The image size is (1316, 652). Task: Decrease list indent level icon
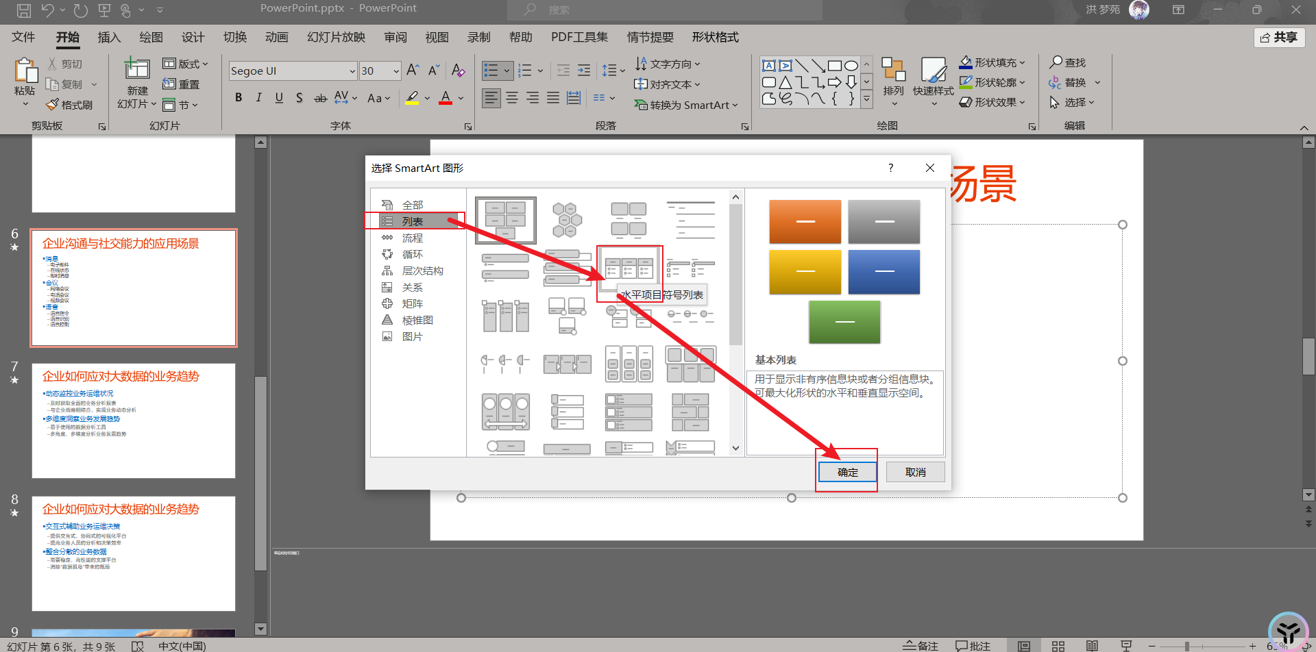point(563,71)
